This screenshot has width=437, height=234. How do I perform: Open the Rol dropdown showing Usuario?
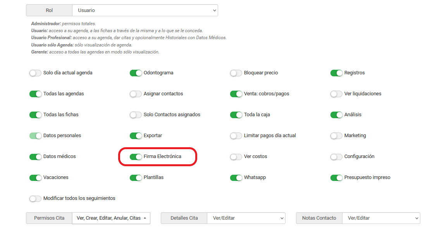pos(145,10)
